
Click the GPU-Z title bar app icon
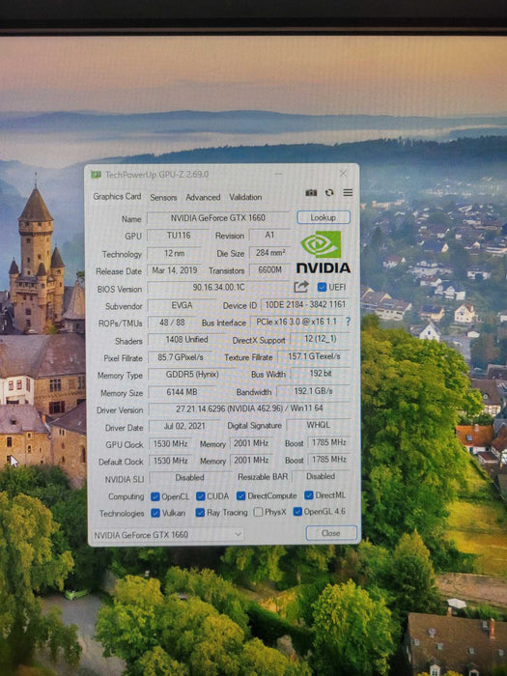point(96,175)
